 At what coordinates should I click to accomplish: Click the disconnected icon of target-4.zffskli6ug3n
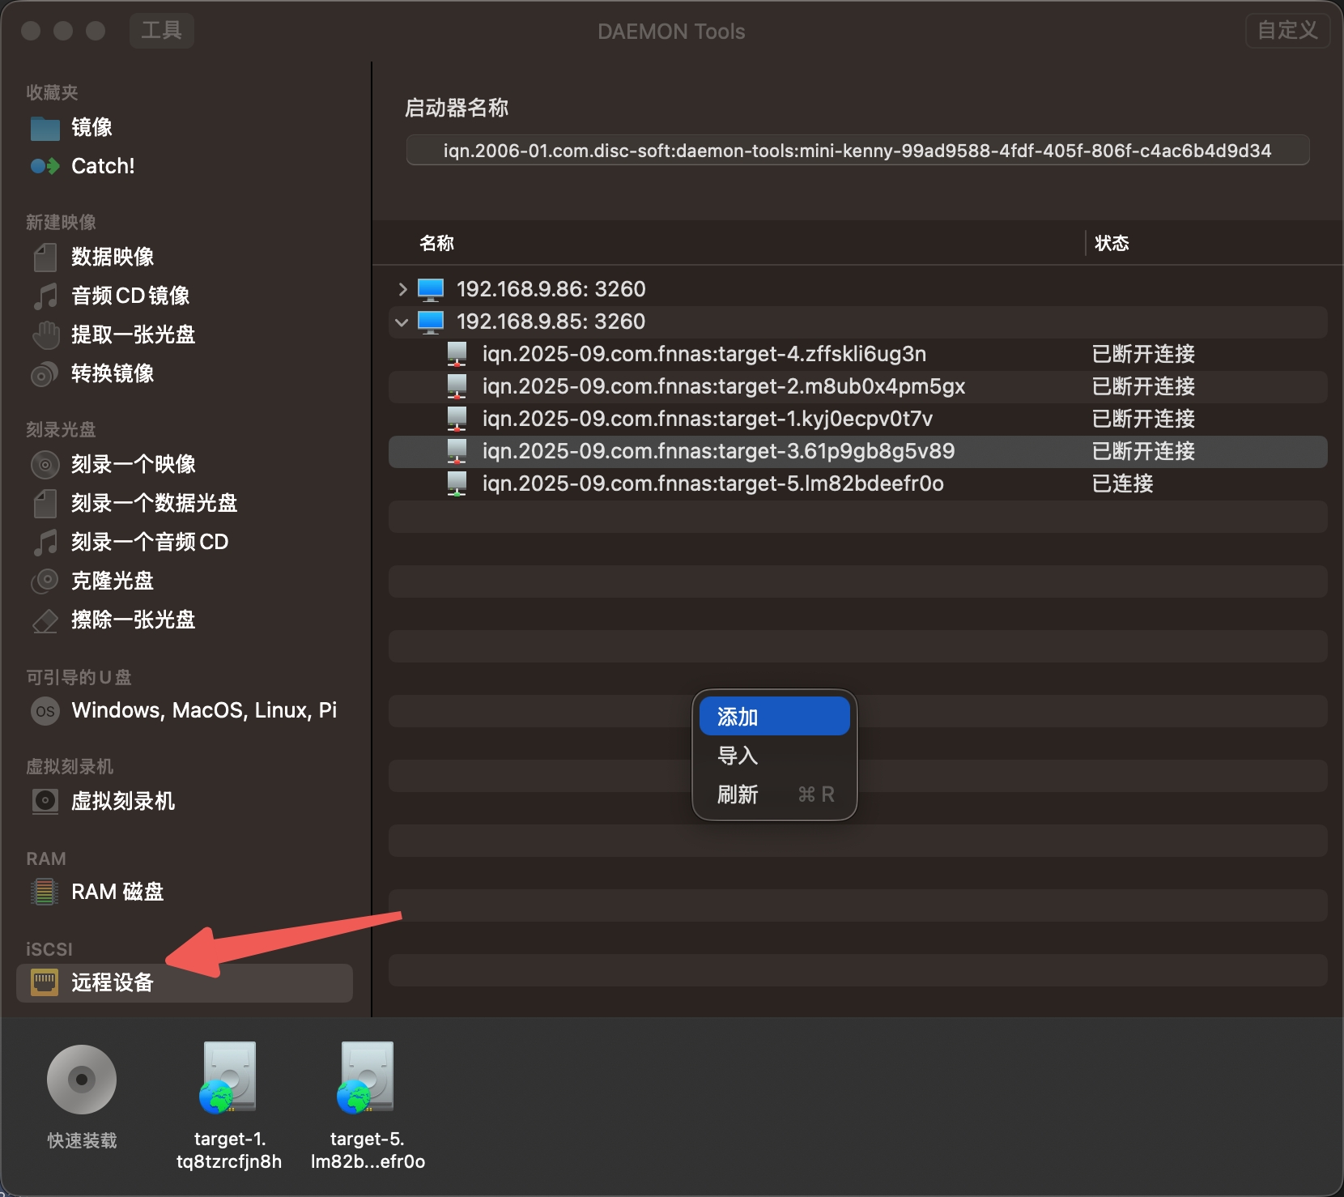457,354
